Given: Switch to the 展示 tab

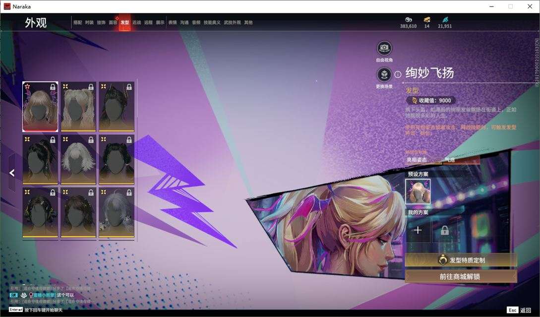Looking at the screenshot, I should (160, 22).
